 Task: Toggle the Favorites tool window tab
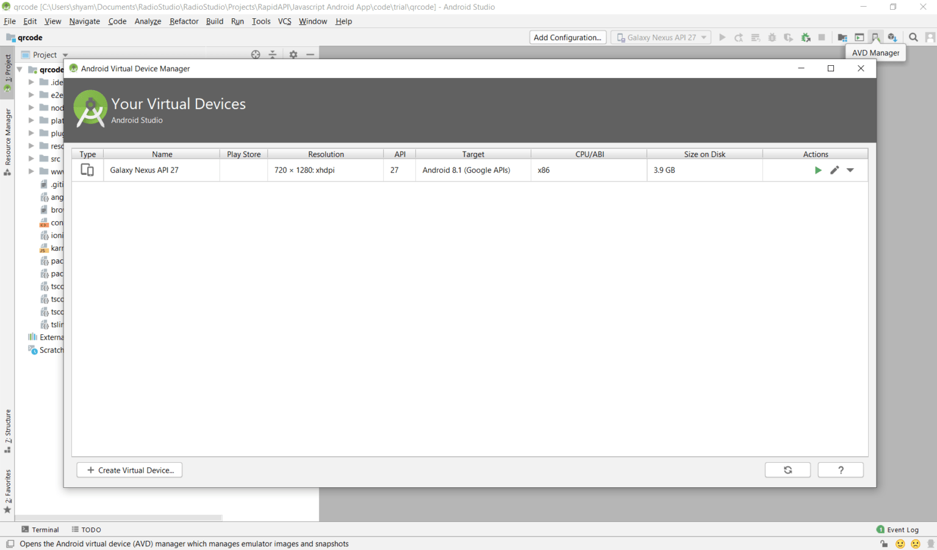pos(7,490)
